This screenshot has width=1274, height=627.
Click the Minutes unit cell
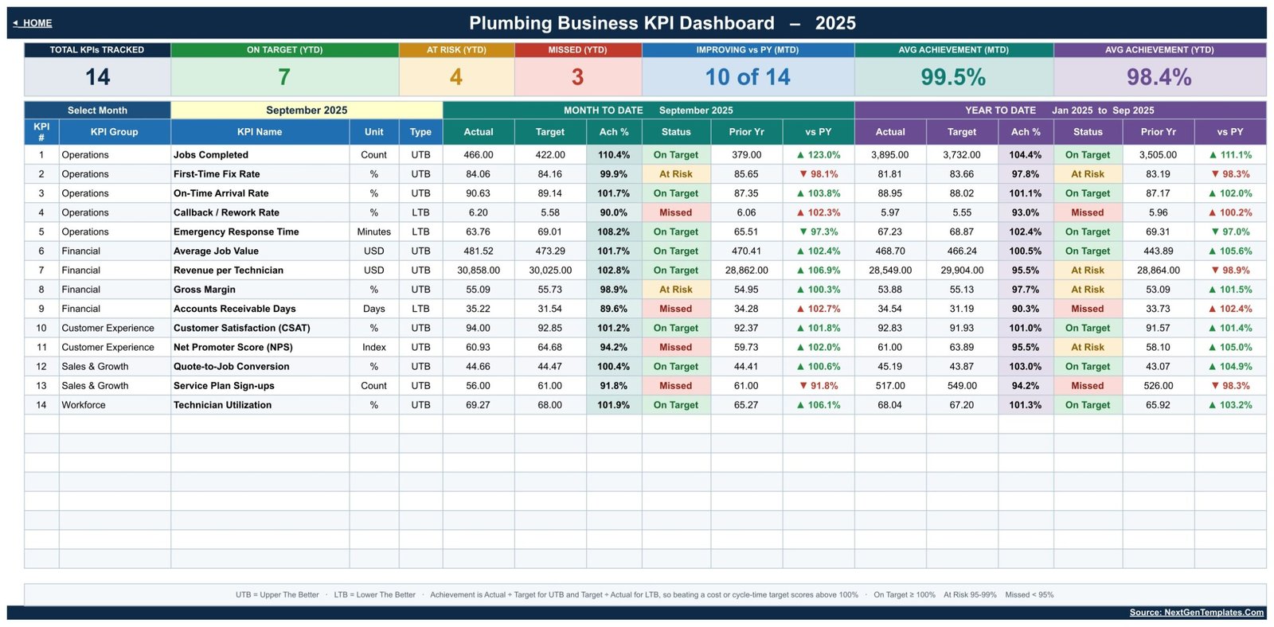374,232
